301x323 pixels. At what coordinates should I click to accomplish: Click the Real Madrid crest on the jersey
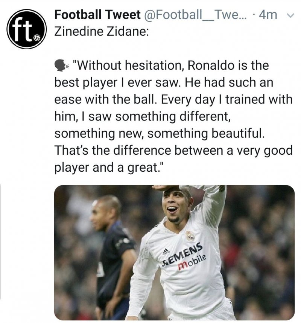[190, 236]
